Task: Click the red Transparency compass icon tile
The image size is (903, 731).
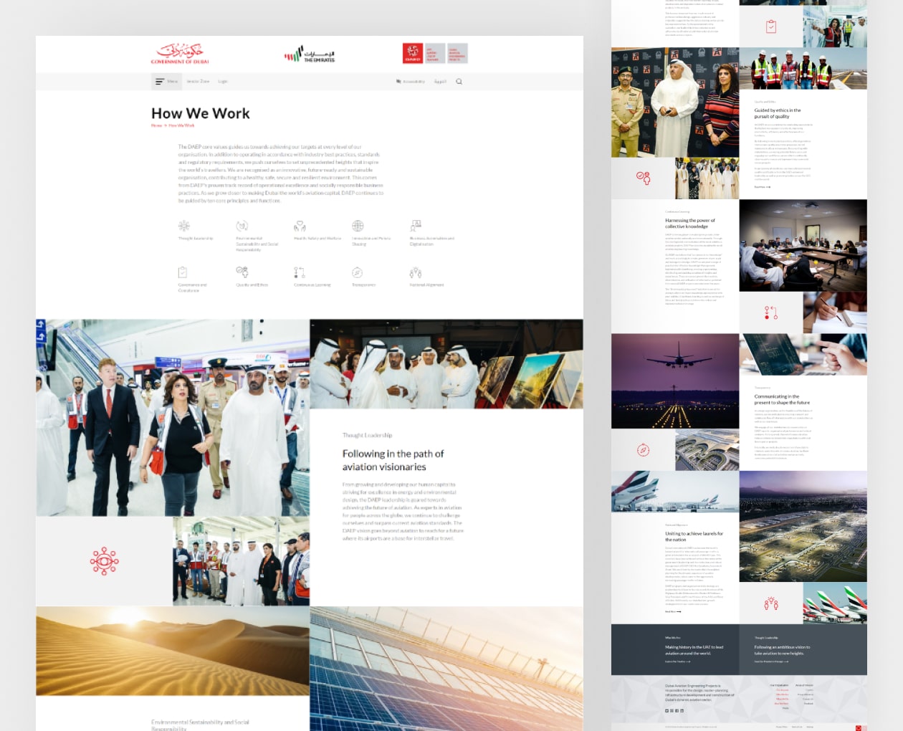Action: tap(644, 450)
